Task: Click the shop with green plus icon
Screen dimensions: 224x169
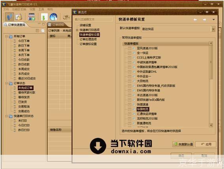Action: click(32, 17)
